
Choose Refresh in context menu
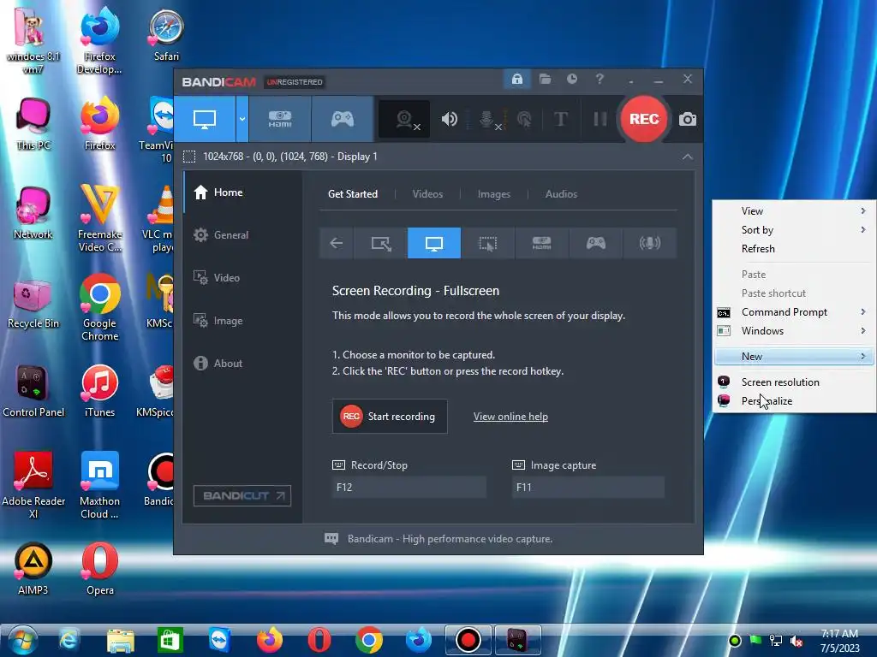pos(795,249)
